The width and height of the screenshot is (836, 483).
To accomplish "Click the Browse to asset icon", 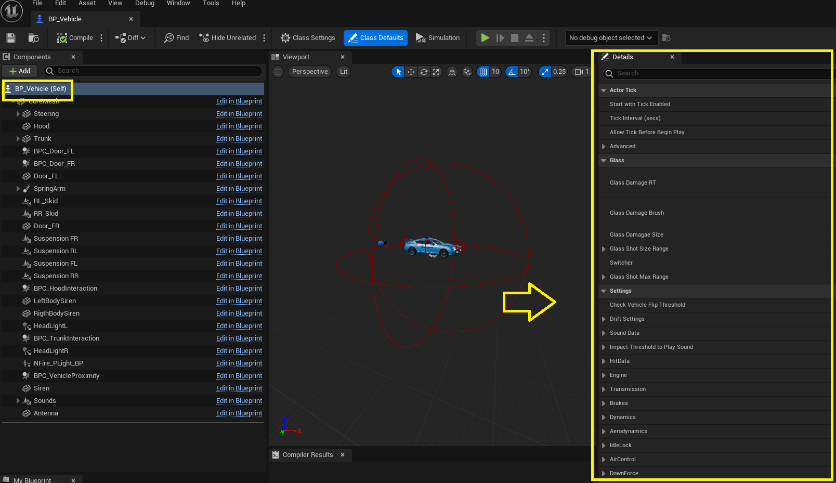I will pyautogui.click(x=33, y=38).
